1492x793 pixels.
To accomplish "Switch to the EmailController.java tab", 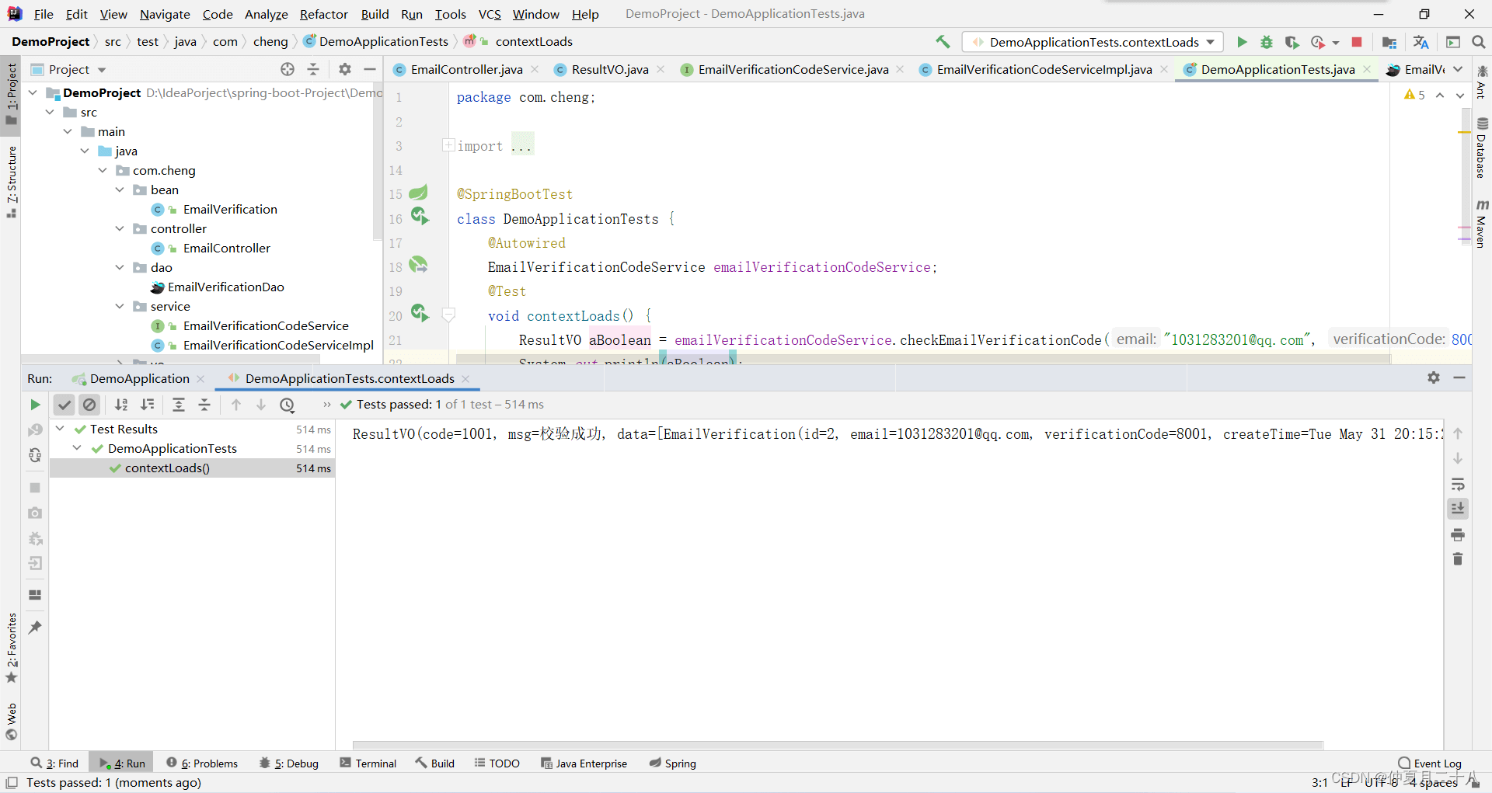I will pyautogui.click(x=466, y=70).
